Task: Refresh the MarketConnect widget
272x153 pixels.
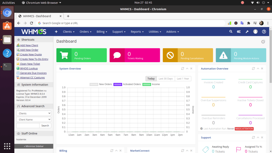Action: [x=182, y=151]
